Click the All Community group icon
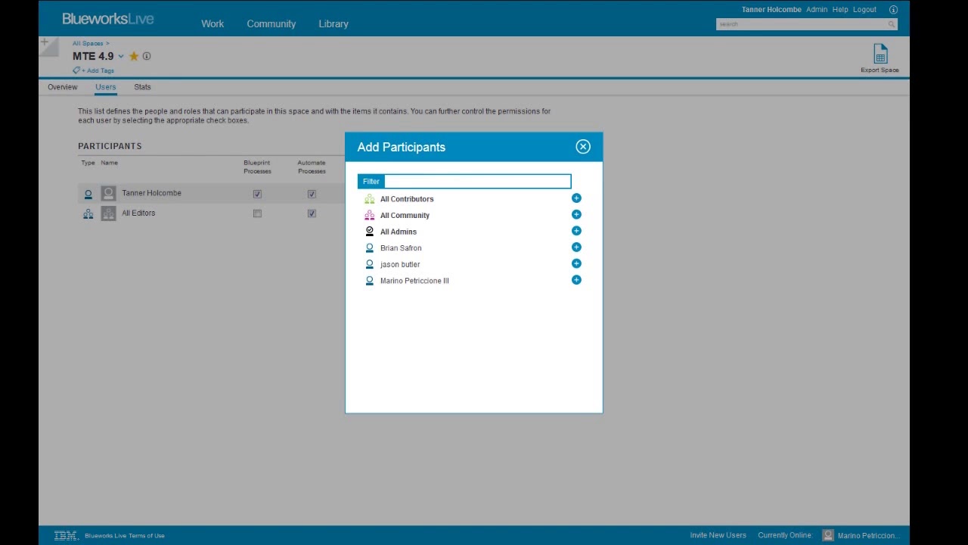The height and width of the screenshot is (545, 968). click(x=369, y=215)
